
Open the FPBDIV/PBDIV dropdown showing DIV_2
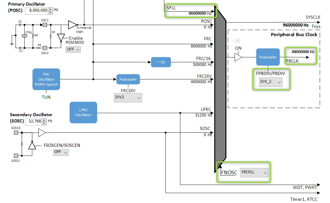point(270,82)
